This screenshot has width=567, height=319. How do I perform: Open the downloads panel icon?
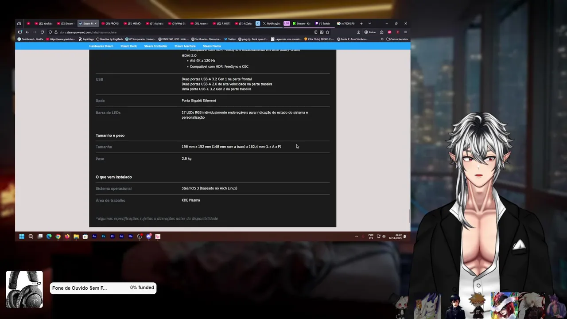pos(358,32)
